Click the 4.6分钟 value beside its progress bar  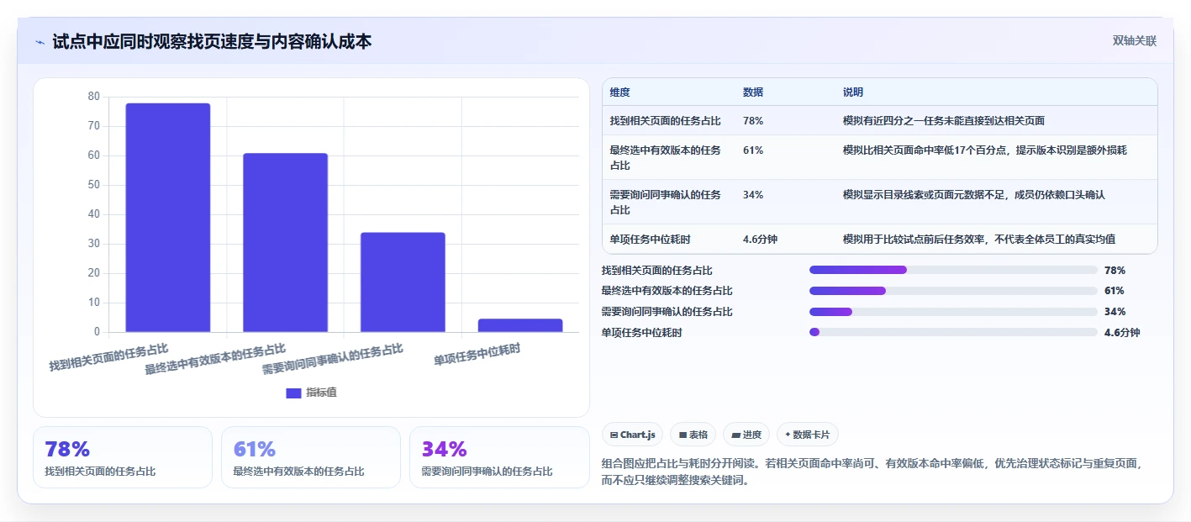click(1122, 332)
